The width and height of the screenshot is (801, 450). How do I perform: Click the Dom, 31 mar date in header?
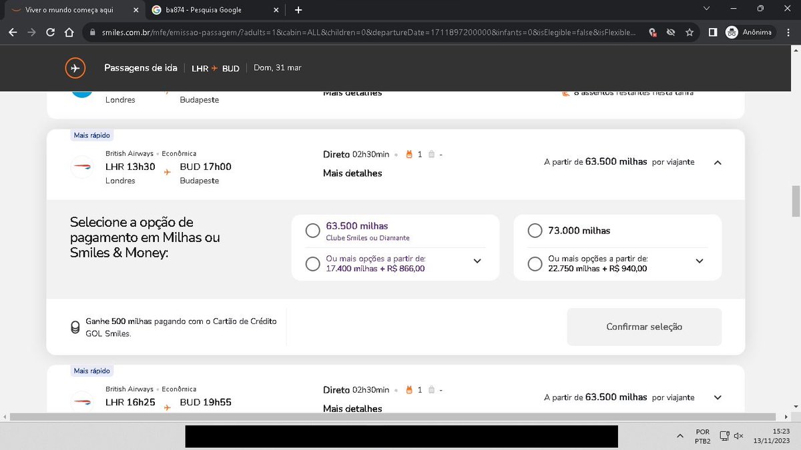pos(277,68)
